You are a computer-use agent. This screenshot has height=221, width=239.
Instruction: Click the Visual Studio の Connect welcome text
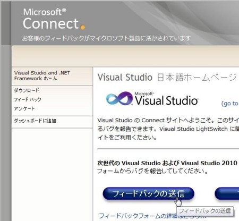click(168, 129)
